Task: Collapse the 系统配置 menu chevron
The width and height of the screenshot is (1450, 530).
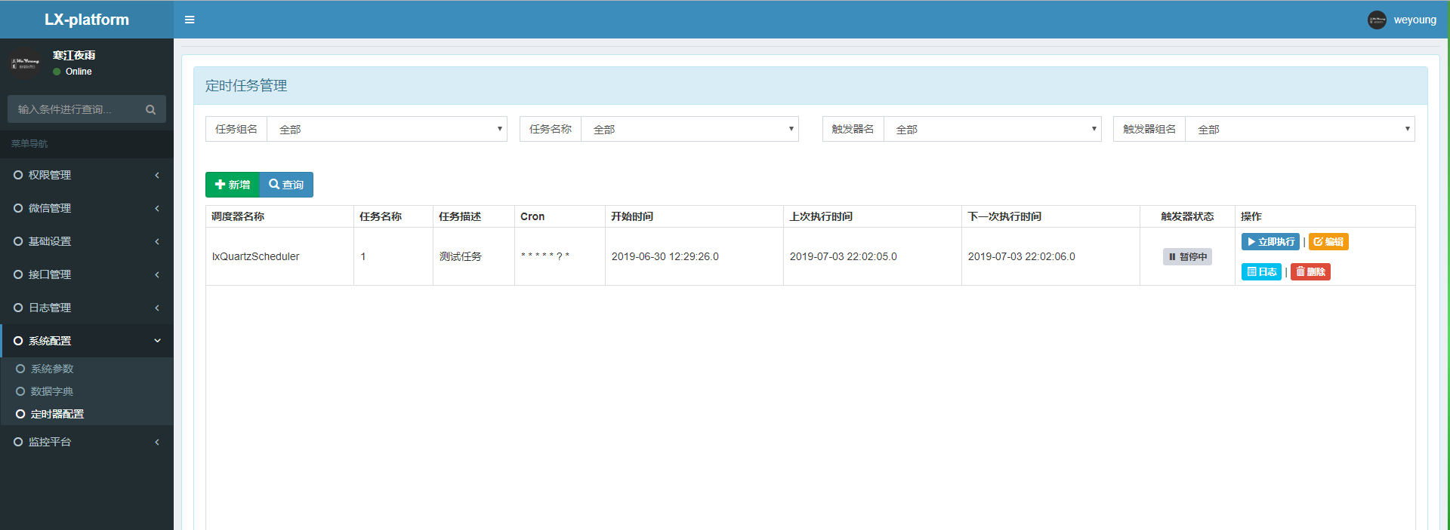Action: 157,341
